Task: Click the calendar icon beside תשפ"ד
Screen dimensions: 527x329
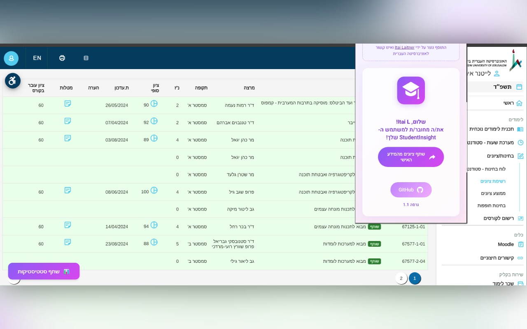Action: pos(519,87)
